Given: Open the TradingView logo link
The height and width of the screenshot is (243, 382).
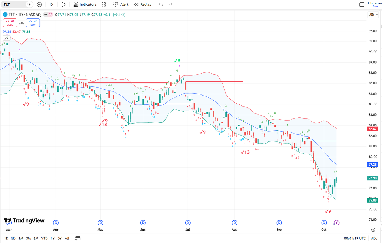Looking at the screenshot, I should point(24,221).
